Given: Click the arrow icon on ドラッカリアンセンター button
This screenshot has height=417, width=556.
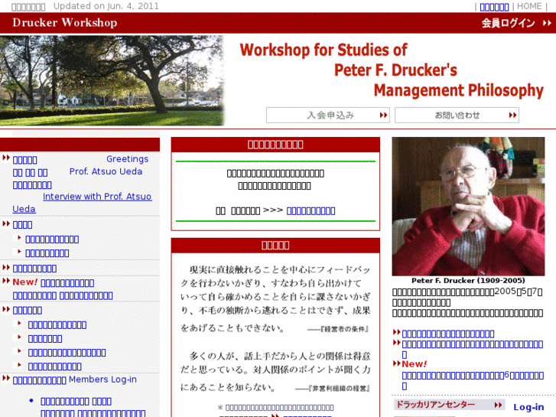Looking at the screenshot, I should tap(498, 405).
